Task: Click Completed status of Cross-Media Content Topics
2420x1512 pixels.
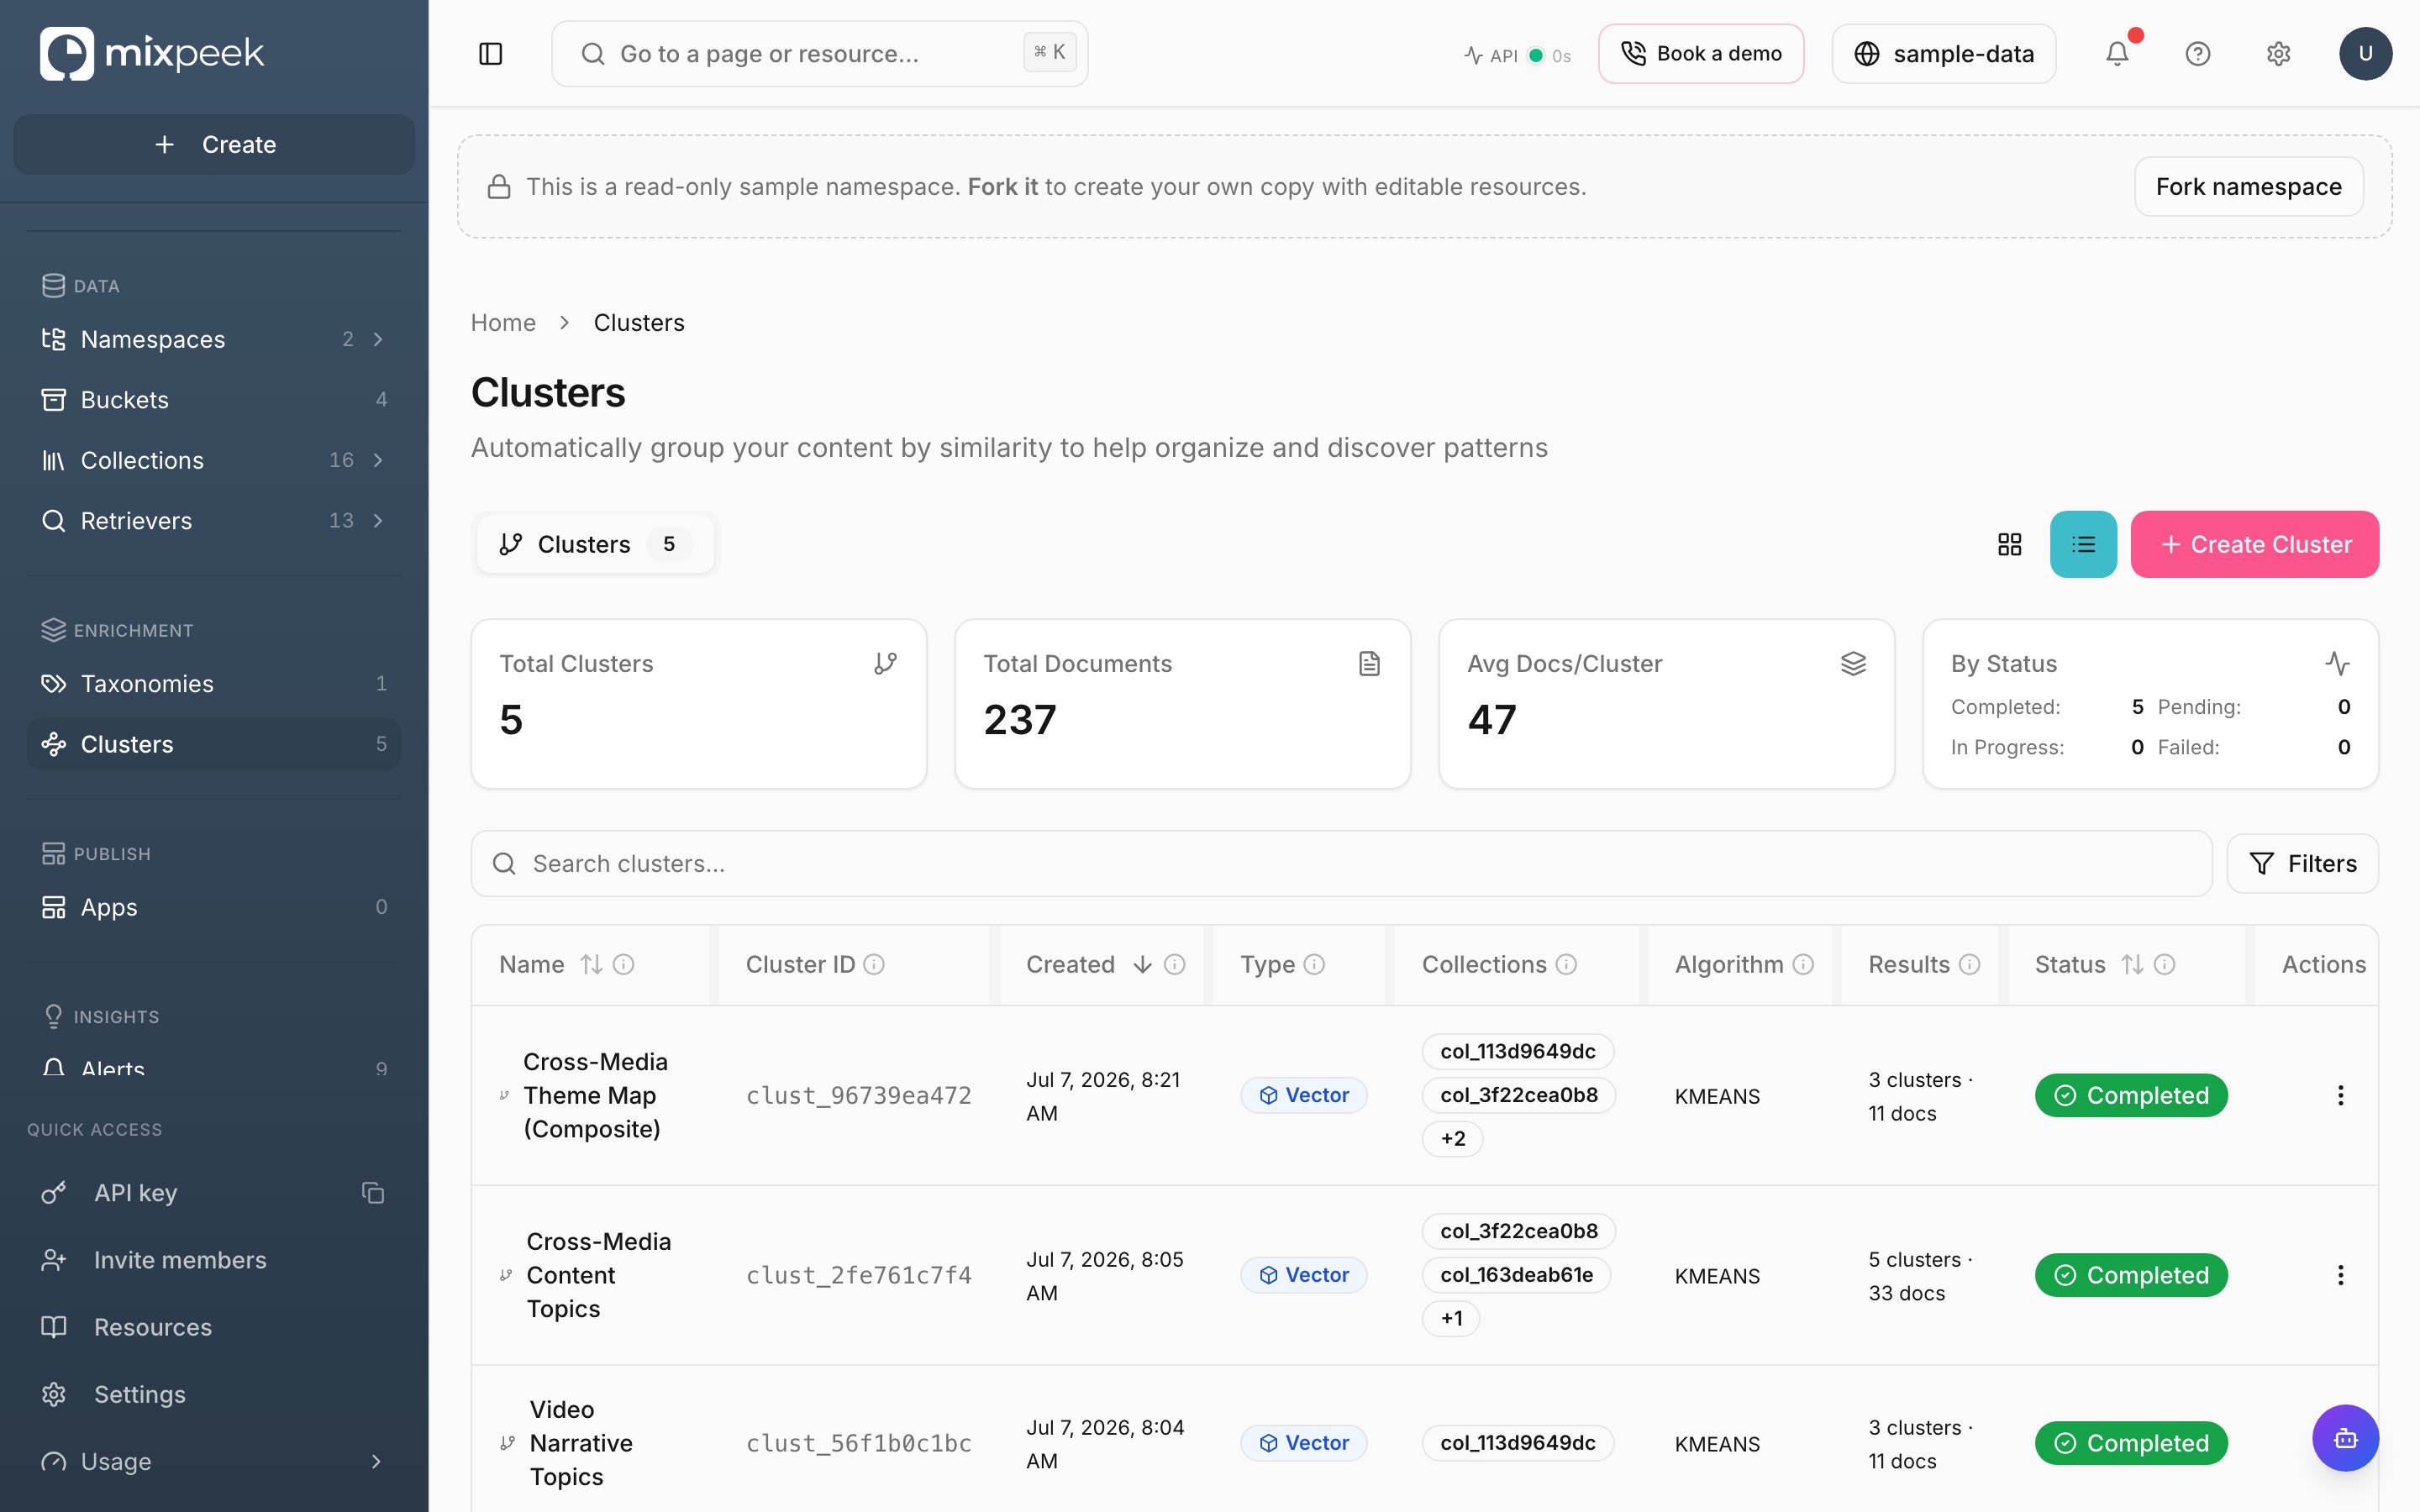Action: point(2131,1275)
